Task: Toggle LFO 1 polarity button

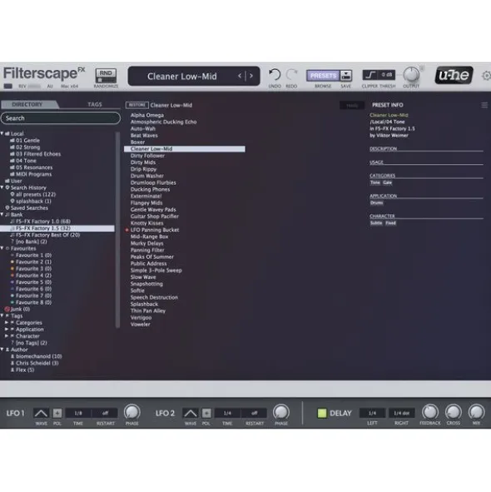Action: (57, 413)
